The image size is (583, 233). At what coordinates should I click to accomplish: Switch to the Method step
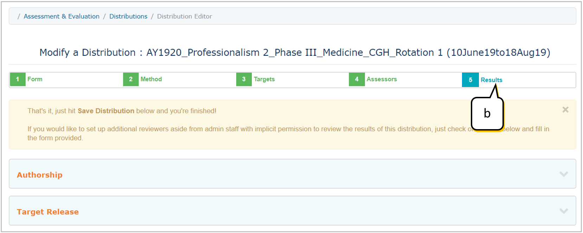tap(151, 79)
